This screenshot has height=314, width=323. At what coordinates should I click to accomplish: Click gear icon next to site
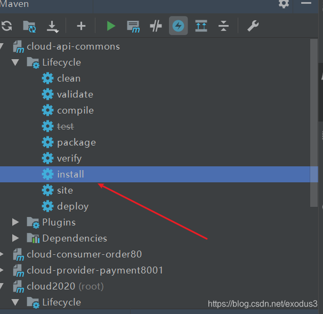point(48,190)
